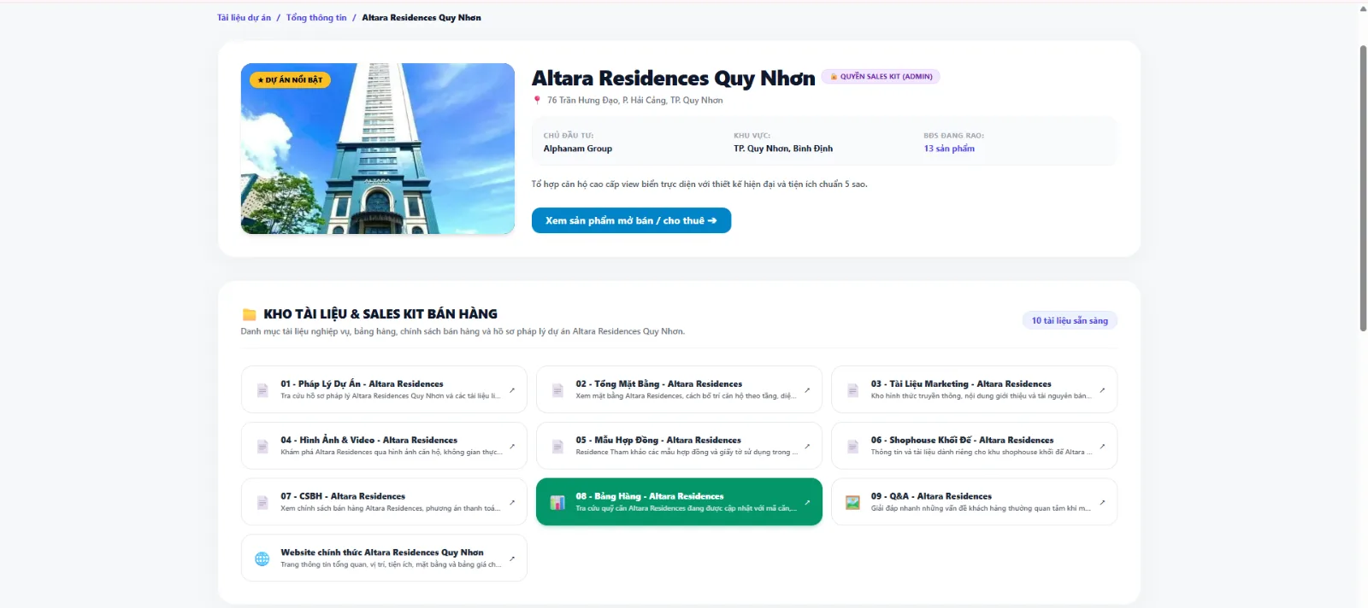The image size is (1368, 608).
Task: Click the Quyền Sales Kit (Admin) badge
Action: pyautogui.click(x=881, y=76)
